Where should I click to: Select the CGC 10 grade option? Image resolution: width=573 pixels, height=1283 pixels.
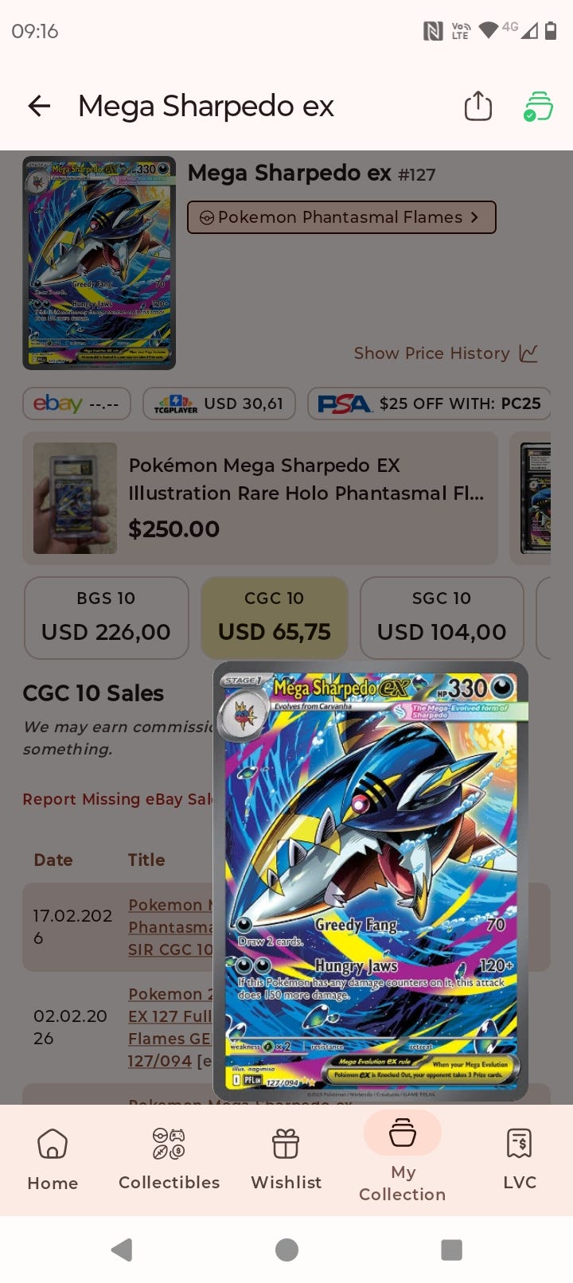point(275,618)
